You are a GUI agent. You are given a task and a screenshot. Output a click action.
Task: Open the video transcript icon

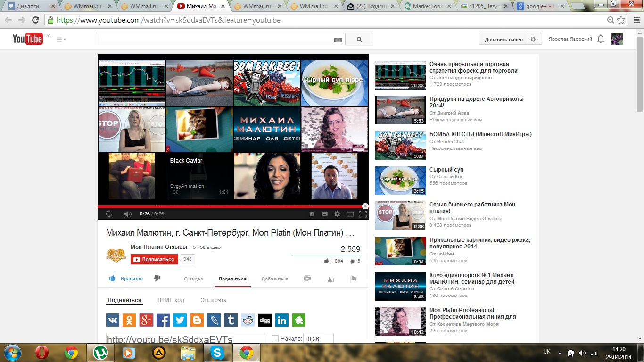tap(307, 279)
